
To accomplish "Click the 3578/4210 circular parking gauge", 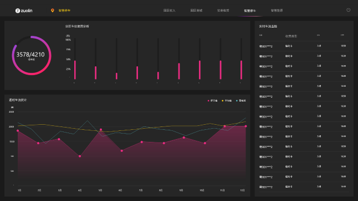I will coord(32,55).
